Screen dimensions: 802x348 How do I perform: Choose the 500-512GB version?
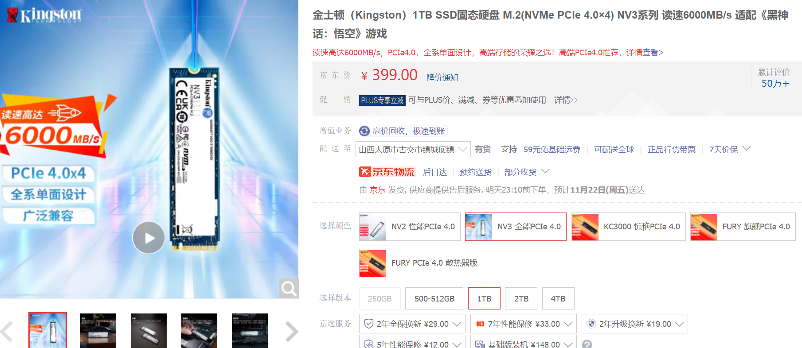434,298
